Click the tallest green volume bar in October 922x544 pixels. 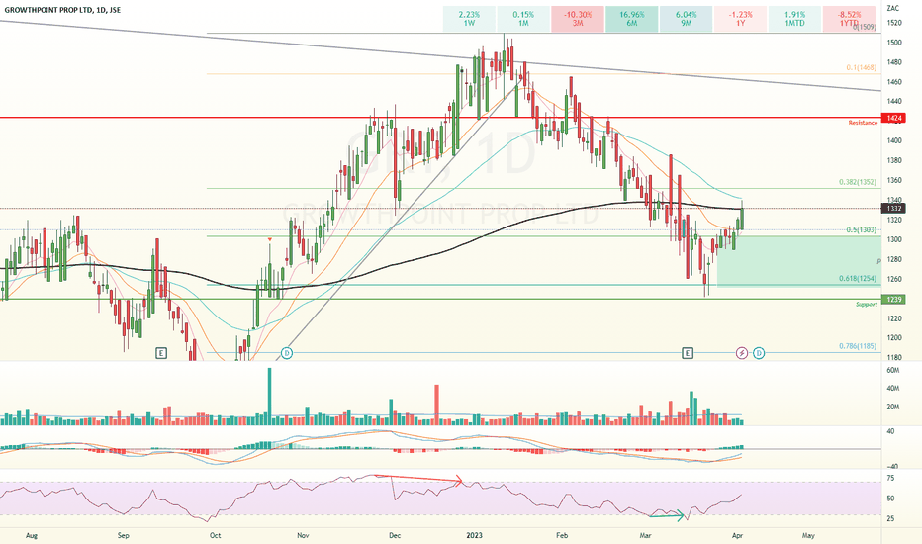270,397
